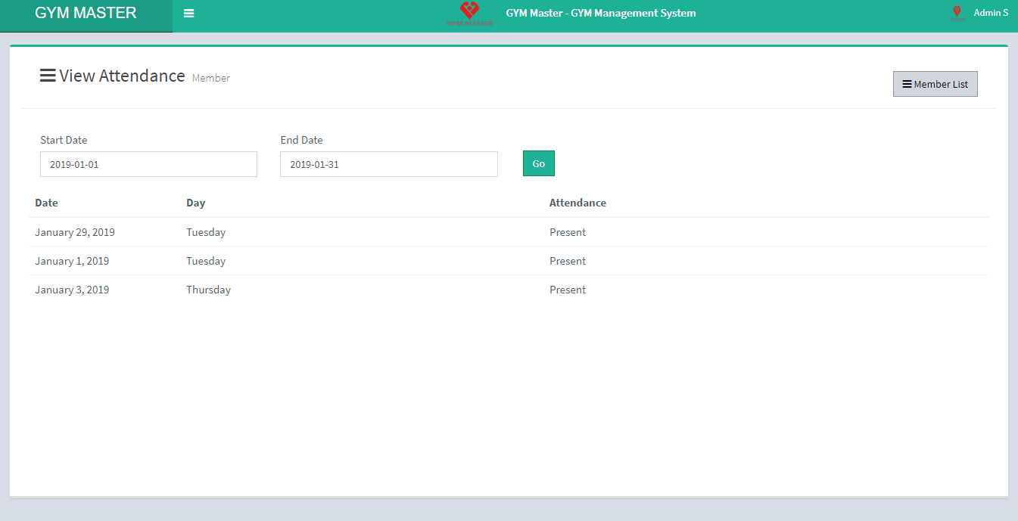Select the January 29, 2019 date cell
Screen dimensions: 1018x521
tap(75, 232)
